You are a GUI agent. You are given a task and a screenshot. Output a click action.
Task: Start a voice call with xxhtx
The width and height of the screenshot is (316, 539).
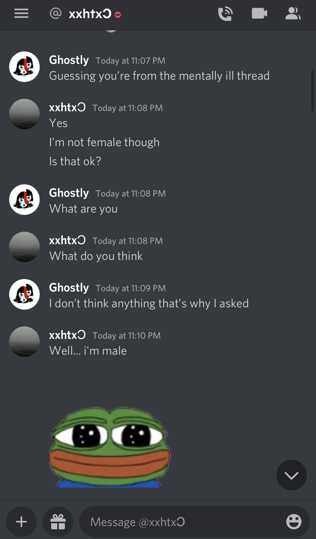(225, 14)
